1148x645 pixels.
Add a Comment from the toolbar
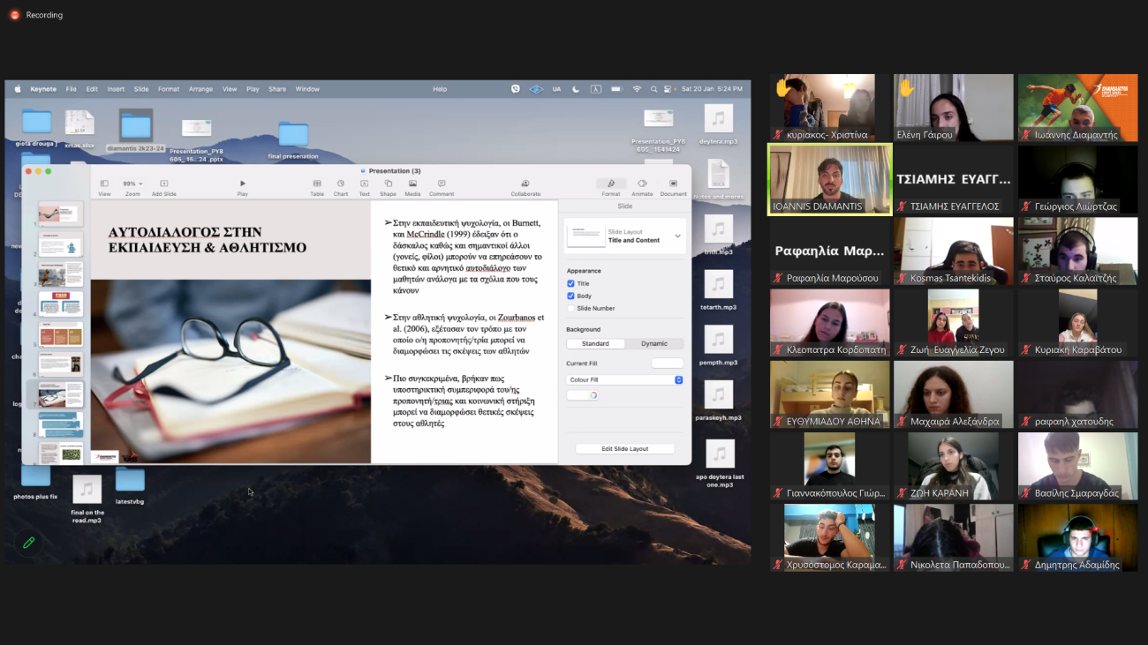[x=442, y=187]
